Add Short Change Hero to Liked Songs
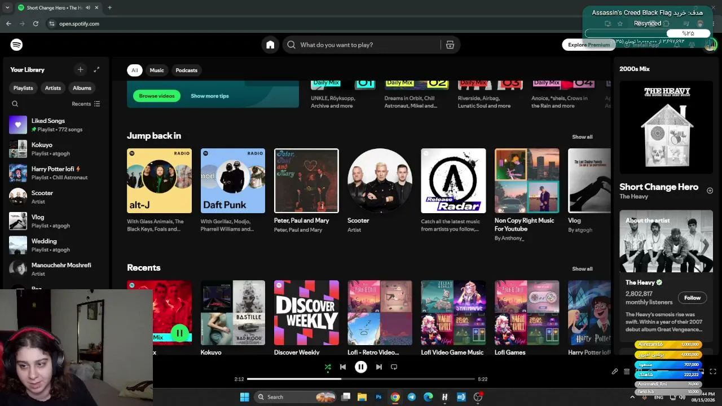The height and width of the screenshot is (406, 722). [x=710, y=191]
